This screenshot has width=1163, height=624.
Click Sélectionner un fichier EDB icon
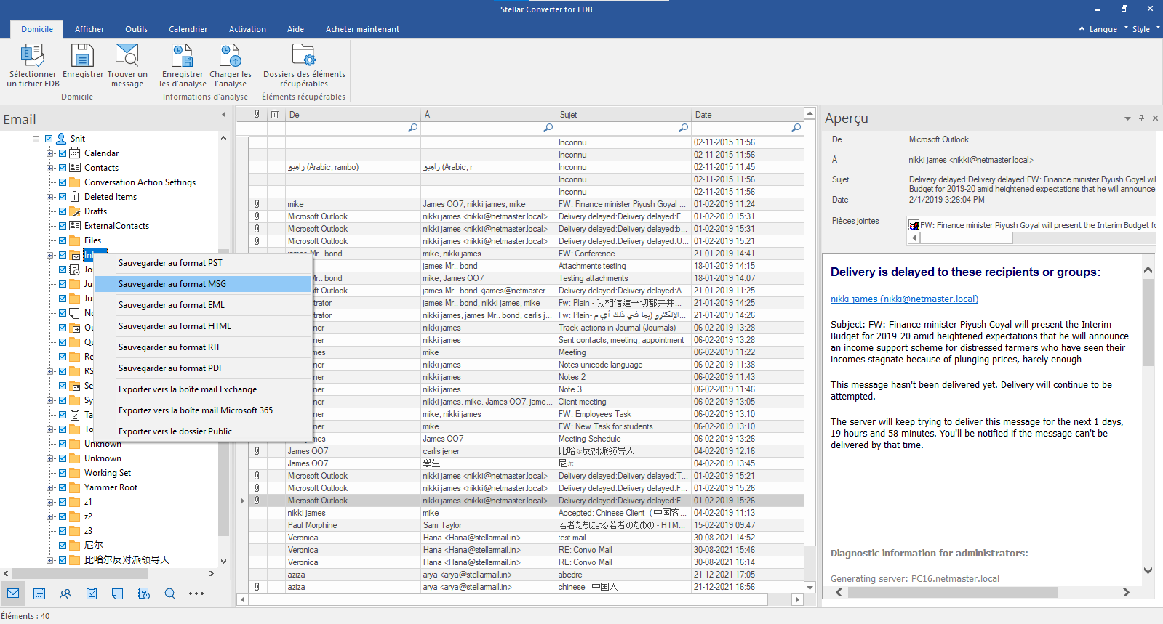tap(33, 56)
